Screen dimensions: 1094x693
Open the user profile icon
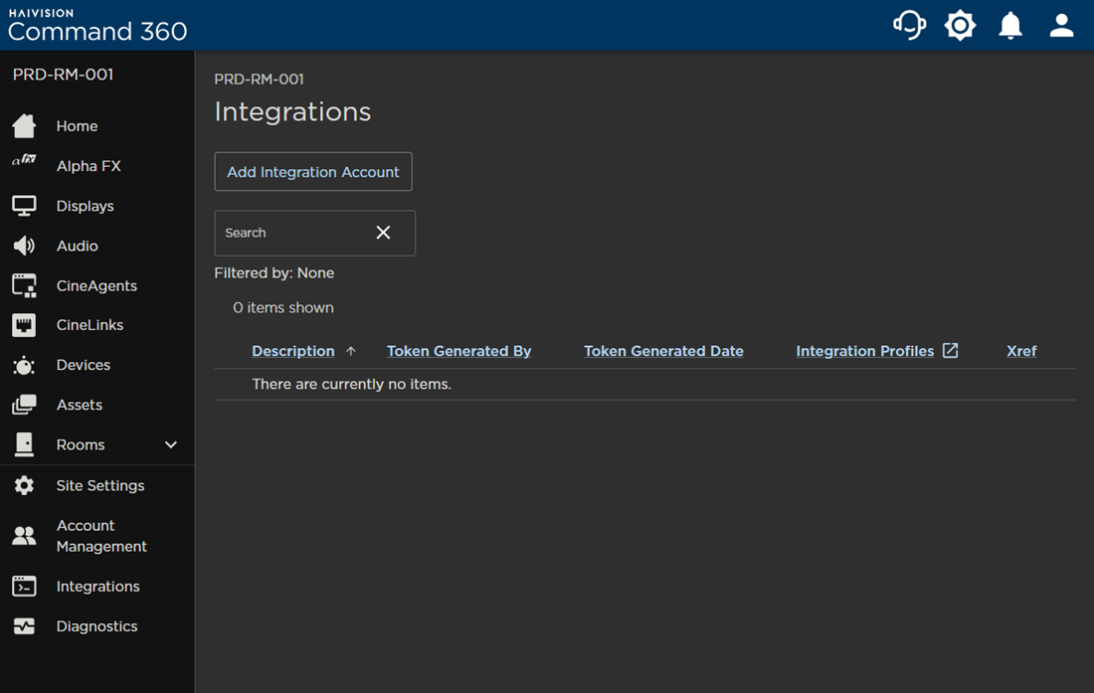tap(1061, 25)
